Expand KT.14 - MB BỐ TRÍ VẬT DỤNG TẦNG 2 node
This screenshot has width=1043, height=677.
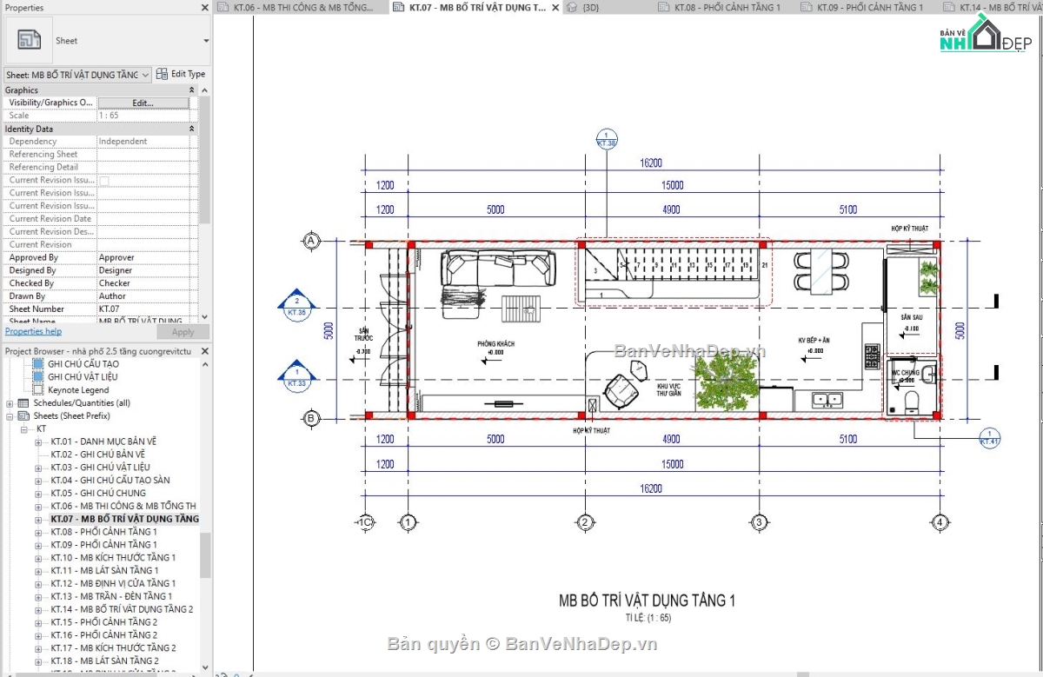point(38,609)
